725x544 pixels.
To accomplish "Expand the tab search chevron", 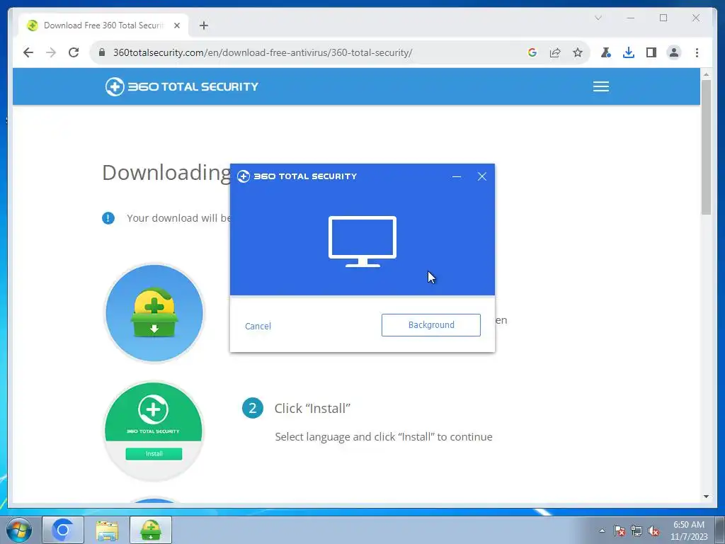I will click(598, 18).
